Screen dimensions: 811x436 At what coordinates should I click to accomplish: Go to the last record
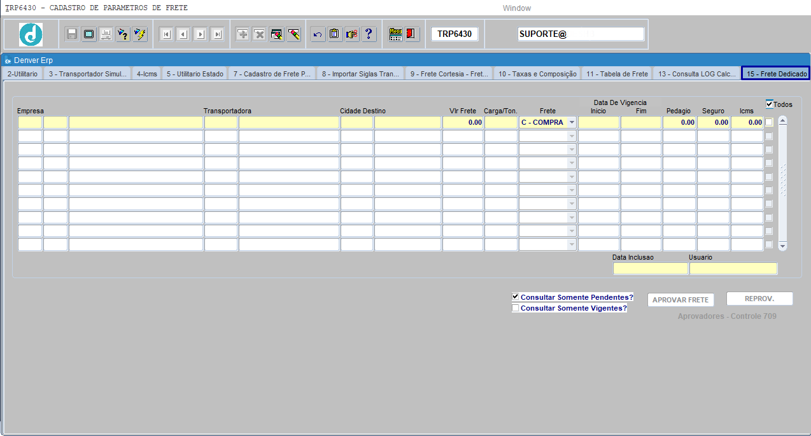pos(218,34)
